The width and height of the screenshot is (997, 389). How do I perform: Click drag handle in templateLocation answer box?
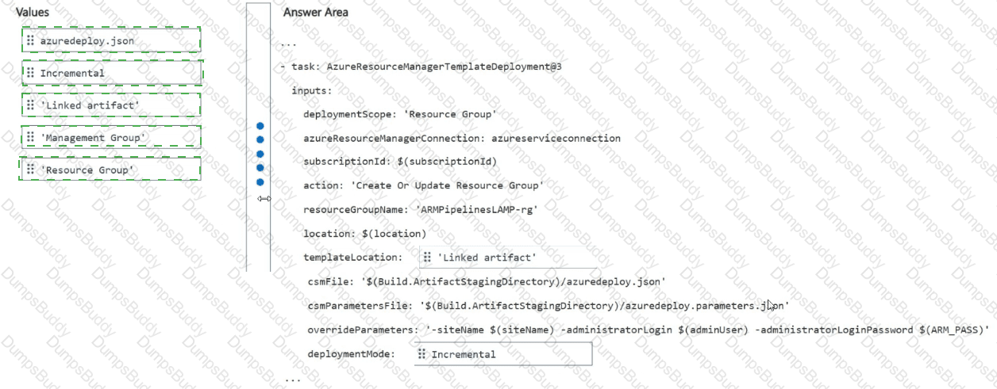click(x=427, y=257)
